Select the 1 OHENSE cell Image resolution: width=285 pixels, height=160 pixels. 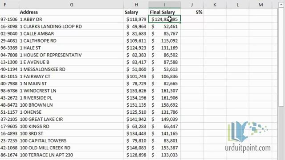(x=71, y=112)
